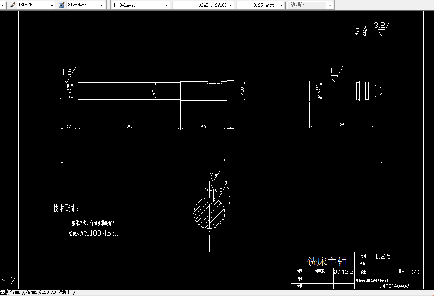Click the ByLayer color swatch square

116,5
